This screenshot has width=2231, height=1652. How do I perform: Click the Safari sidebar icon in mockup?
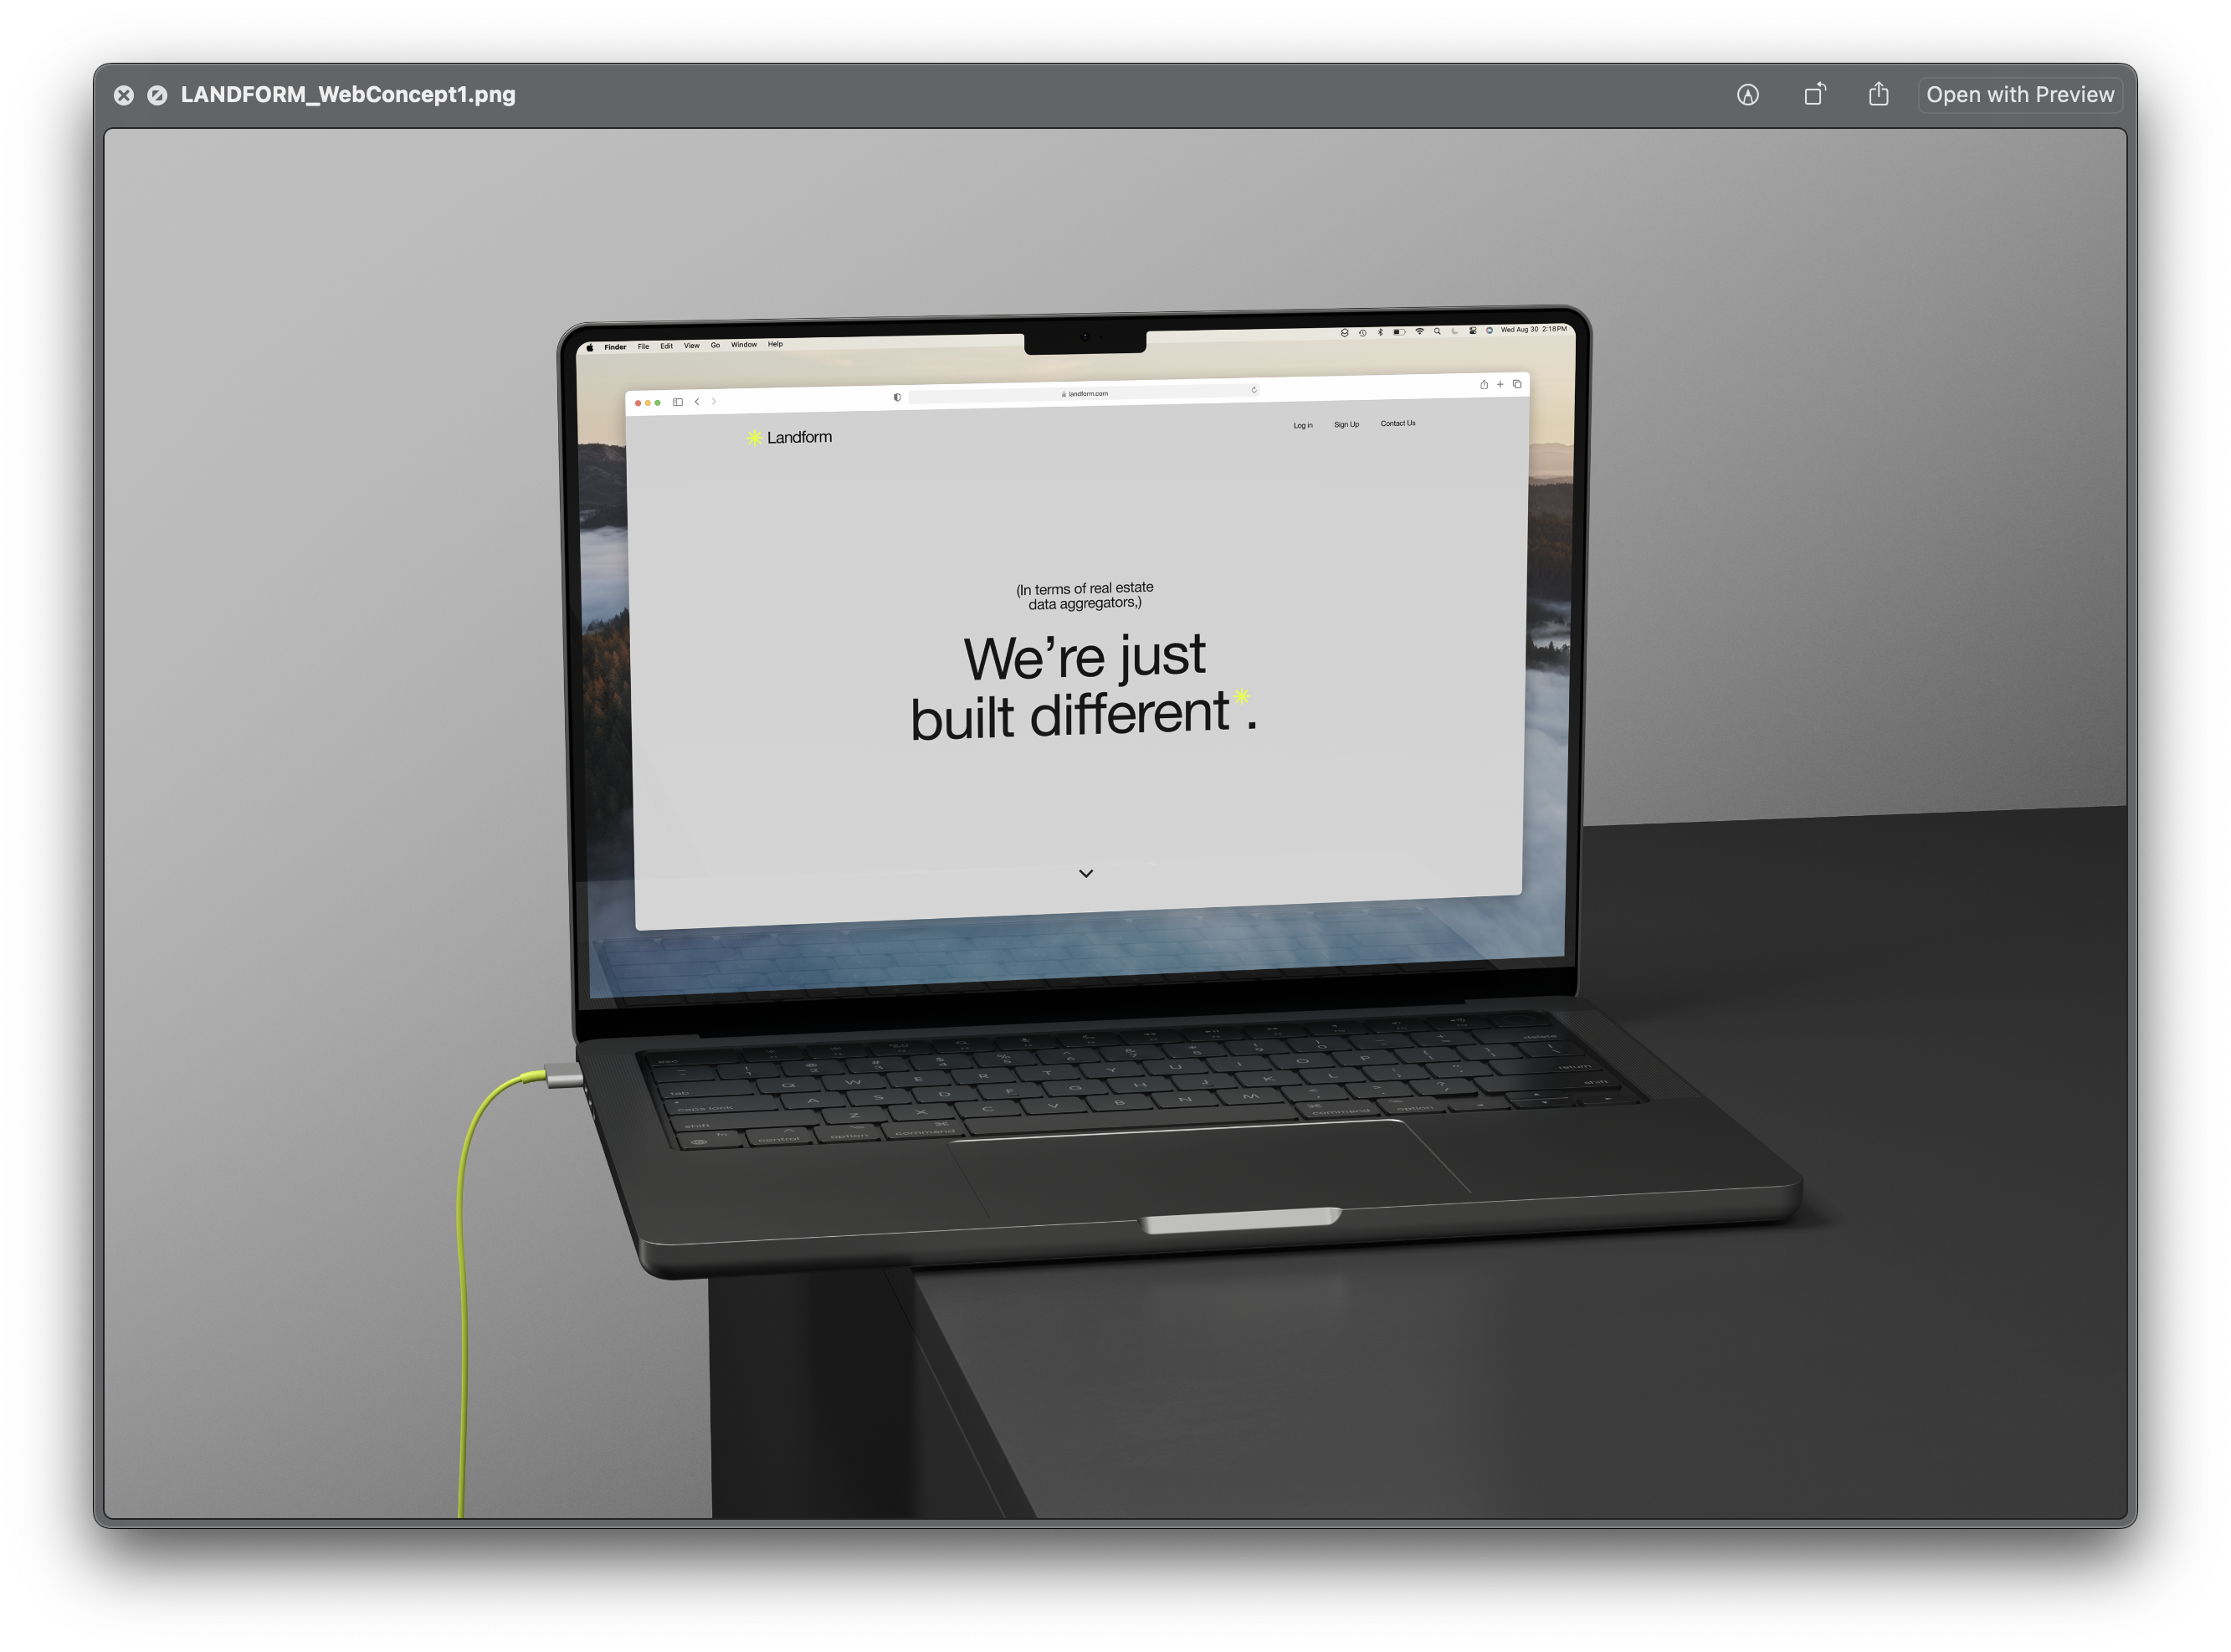click(678, 402)
